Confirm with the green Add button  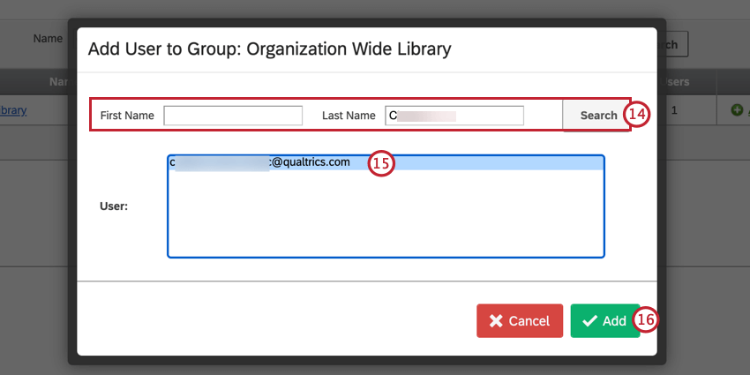605,321
